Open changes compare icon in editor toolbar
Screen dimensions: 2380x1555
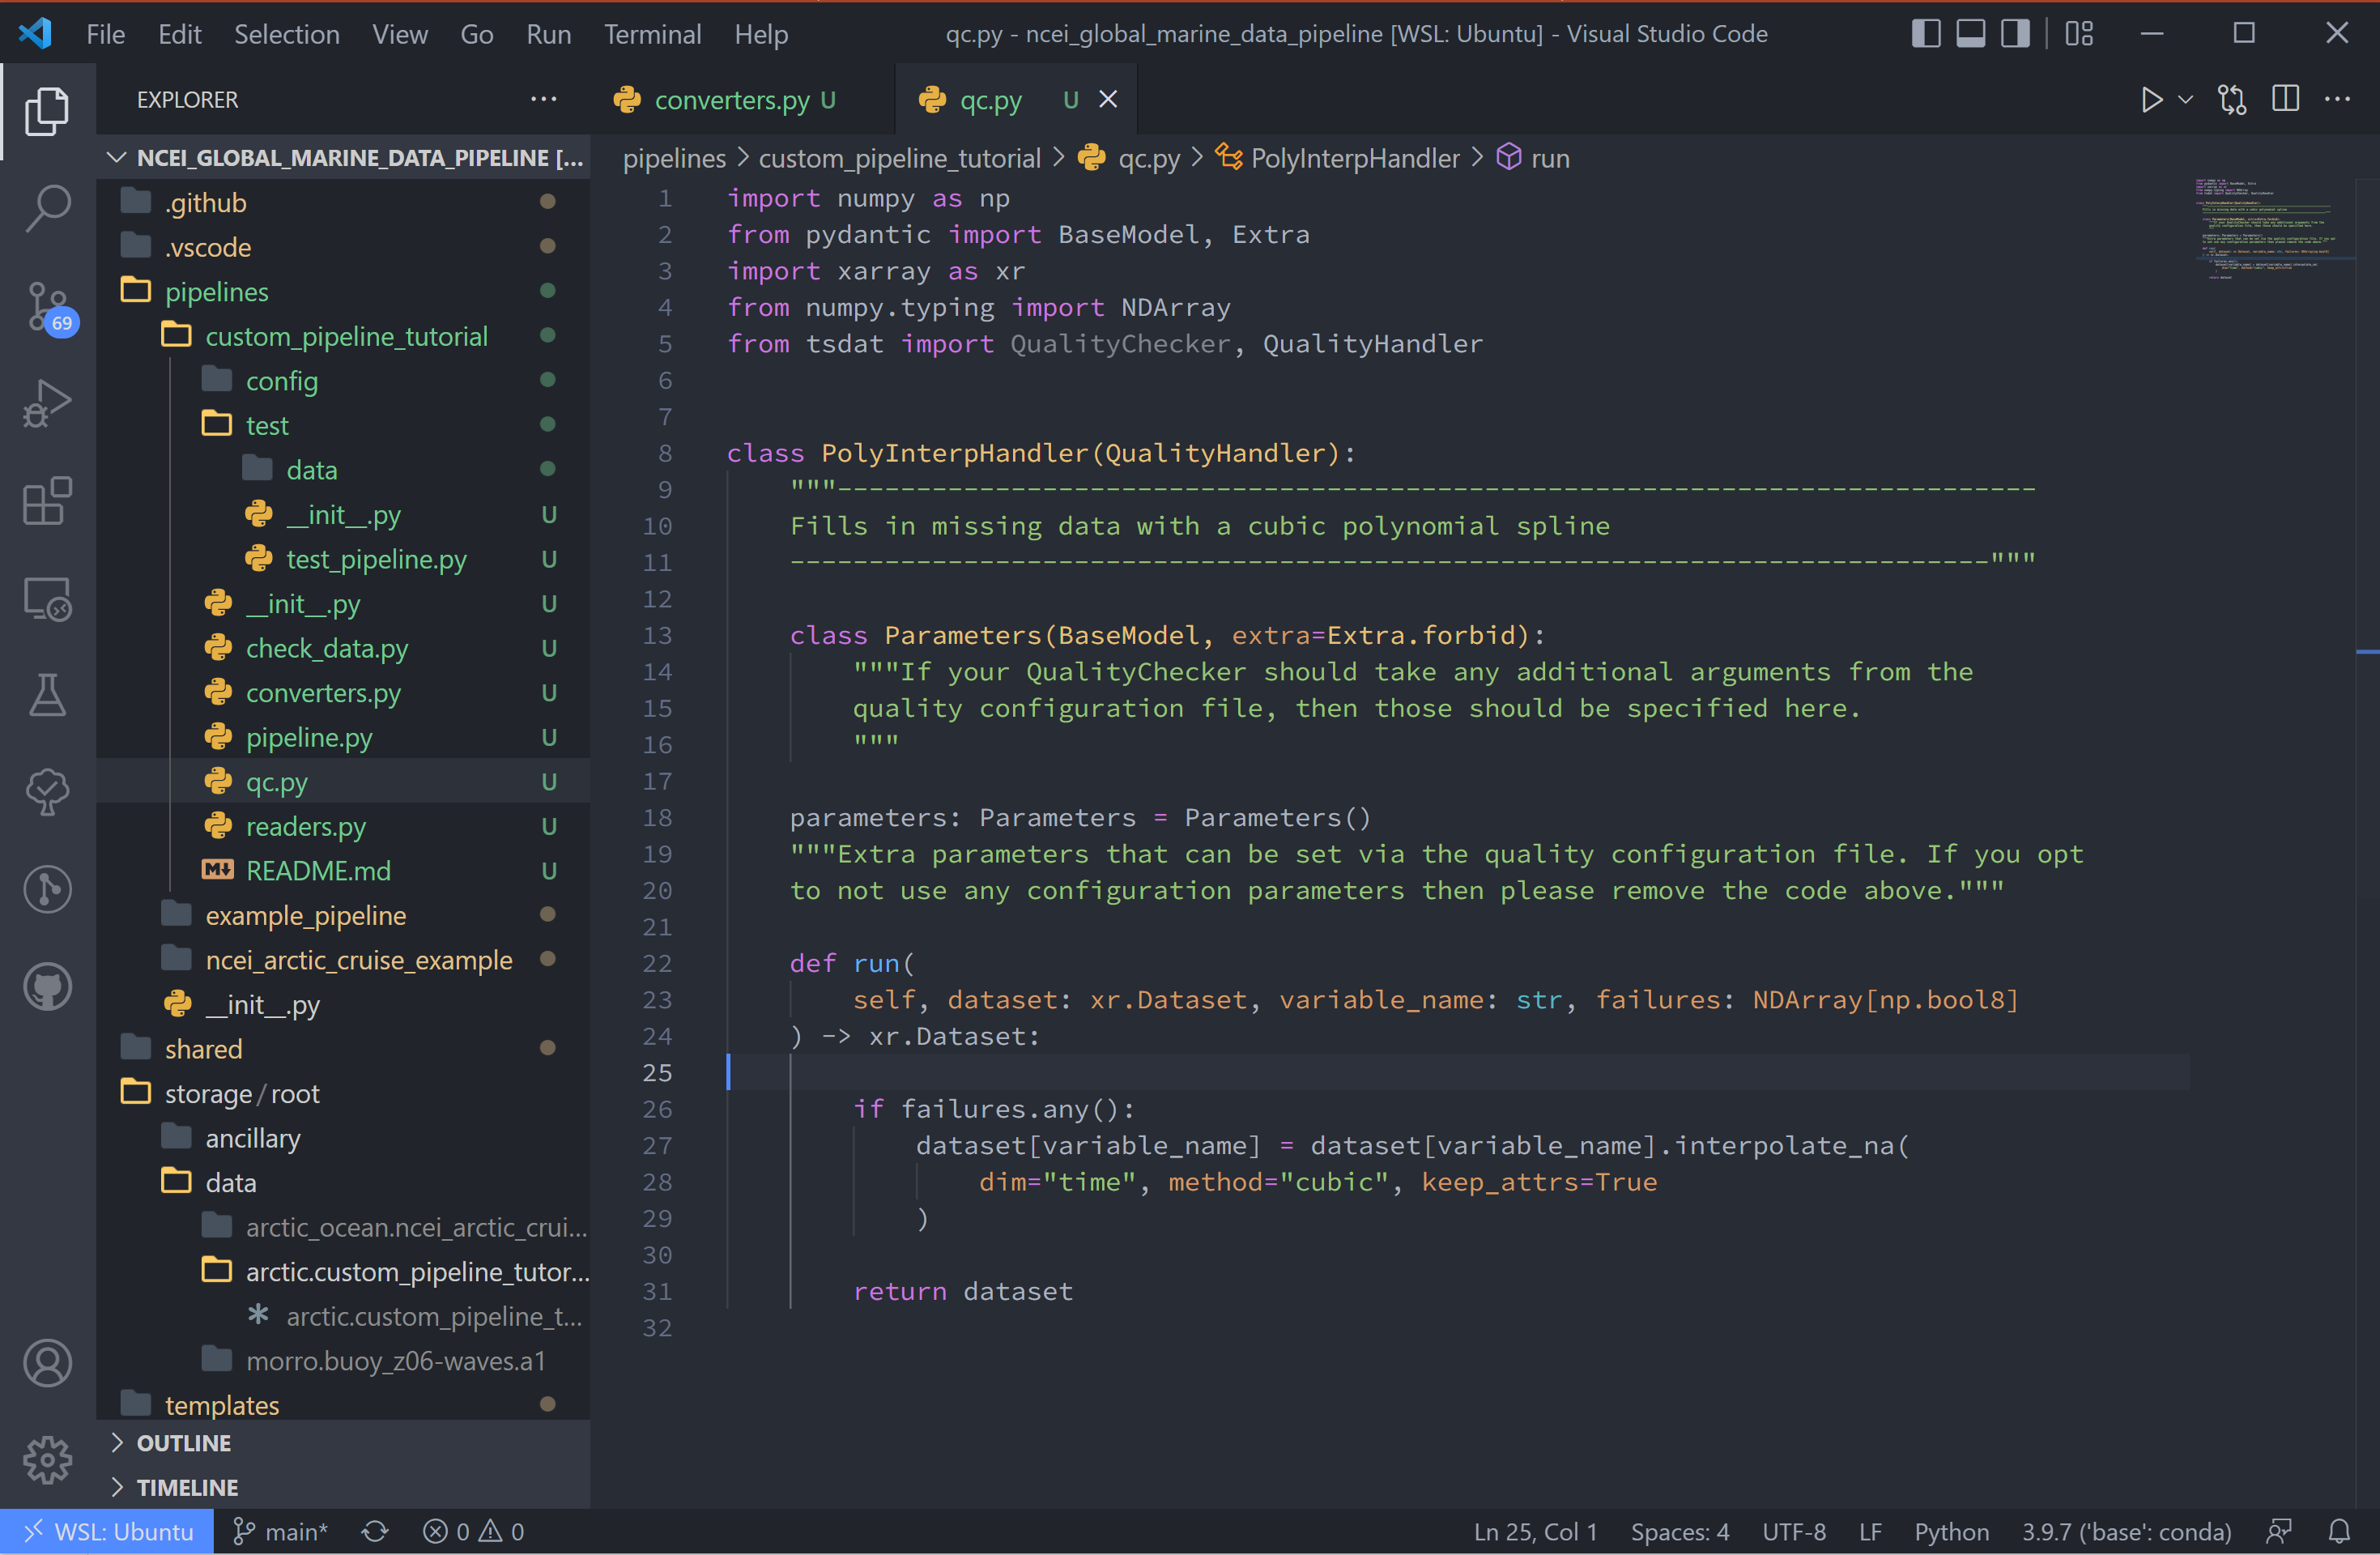click(x=2232, y=99)
